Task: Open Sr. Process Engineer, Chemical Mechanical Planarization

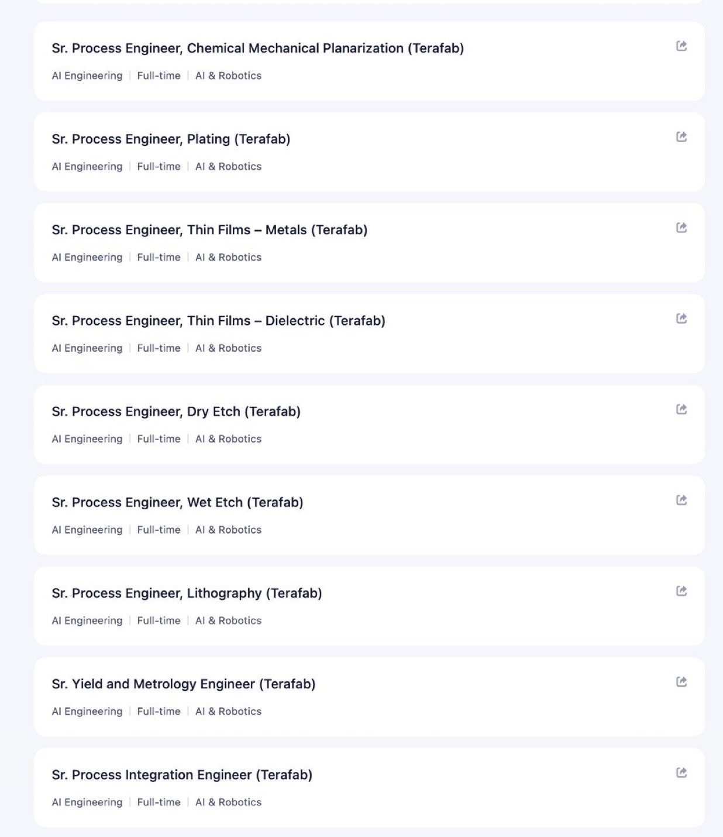Action: pyautogui.click(x=257, y=49)
